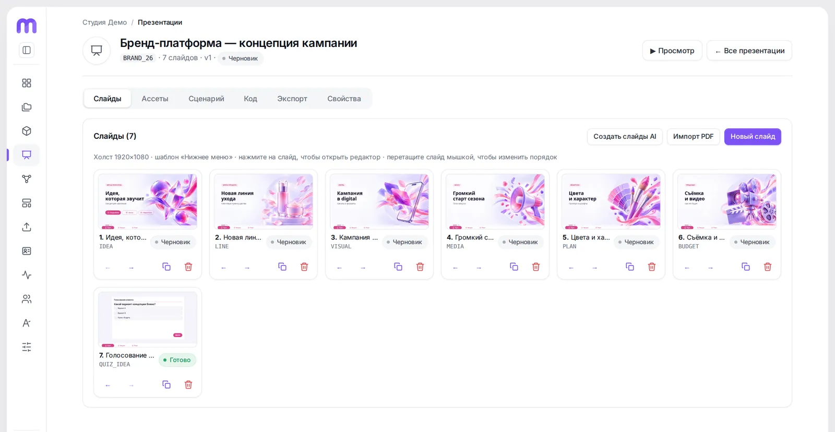Click the Импорт PDF button

(x=693, y=137)
